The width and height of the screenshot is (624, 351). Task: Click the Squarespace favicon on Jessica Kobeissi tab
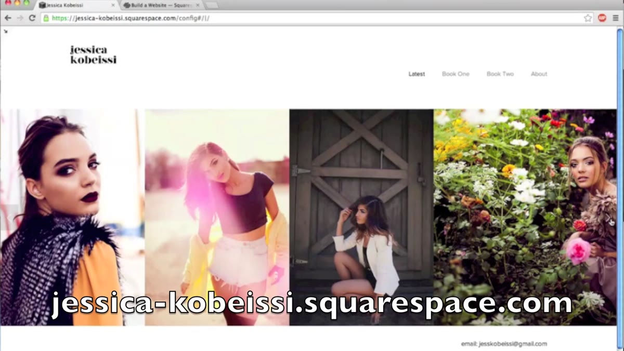coord(42,5)
